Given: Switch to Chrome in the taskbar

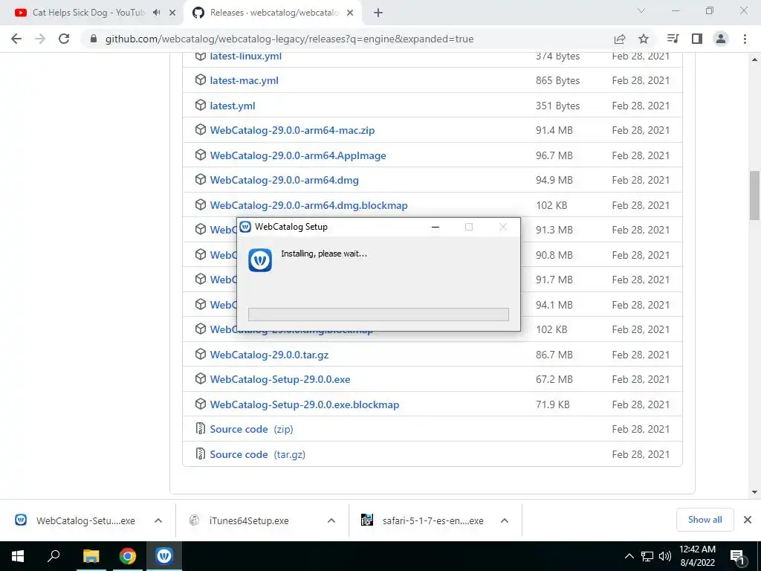Looking at the screenshot, I should point(128,556).
